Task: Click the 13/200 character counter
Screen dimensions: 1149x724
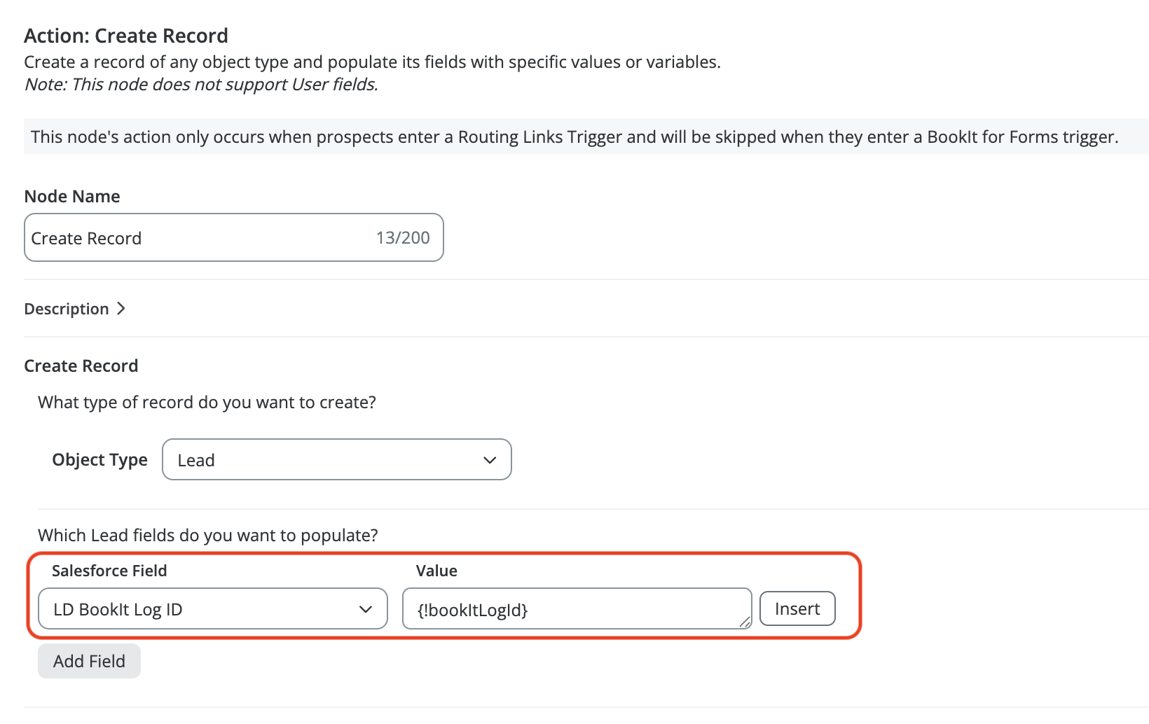Action: pyautogui.click(x=403, y=238)
